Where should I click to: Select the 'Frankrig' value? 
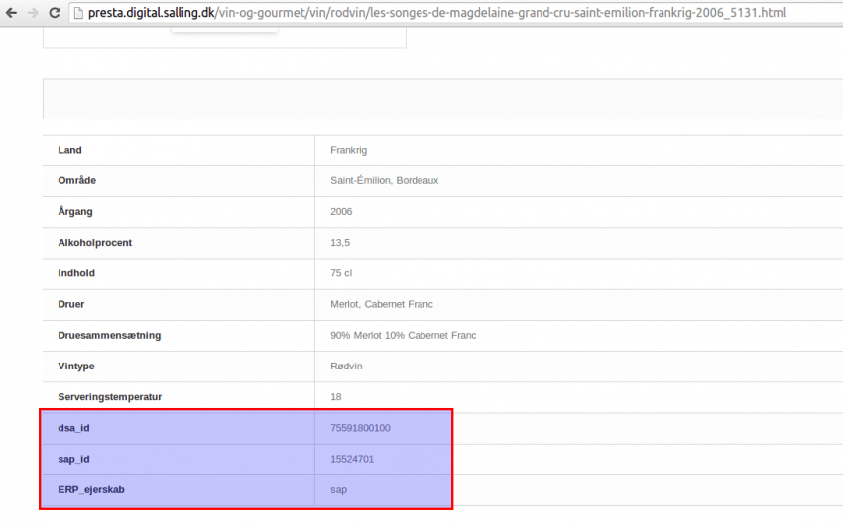[x=348, y=150]
